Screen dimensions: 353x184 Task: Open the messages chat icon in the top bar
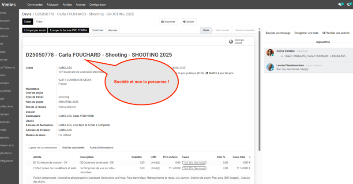(340, 4)
